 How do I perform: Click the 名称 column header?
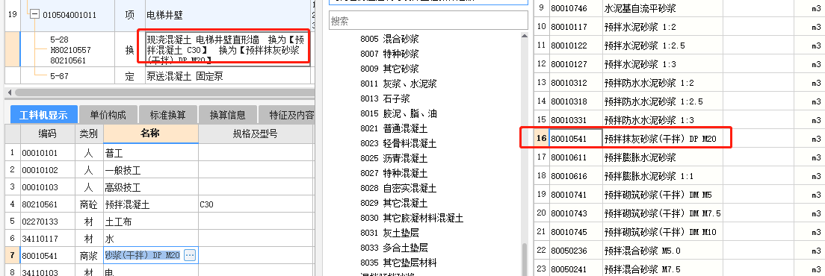(x=151, y=134)
